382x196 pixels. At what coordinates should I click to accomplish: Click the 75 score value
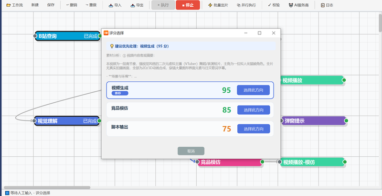(226, 129)
